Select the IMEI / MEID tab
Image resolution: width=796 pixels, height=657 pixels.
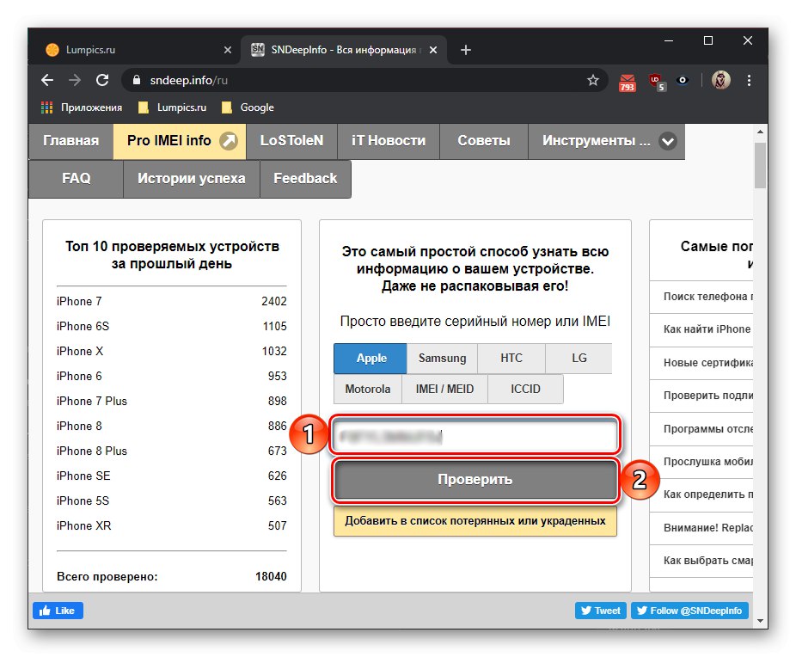click(444, 389)
